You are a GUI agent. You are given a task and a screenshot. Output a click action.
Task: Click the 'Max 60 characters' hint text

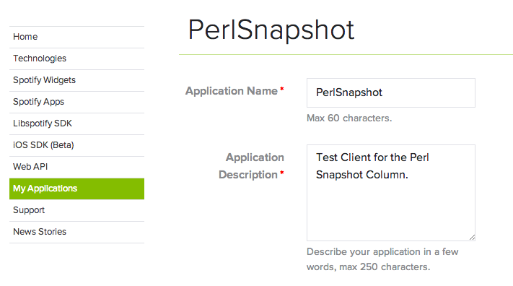349,118
